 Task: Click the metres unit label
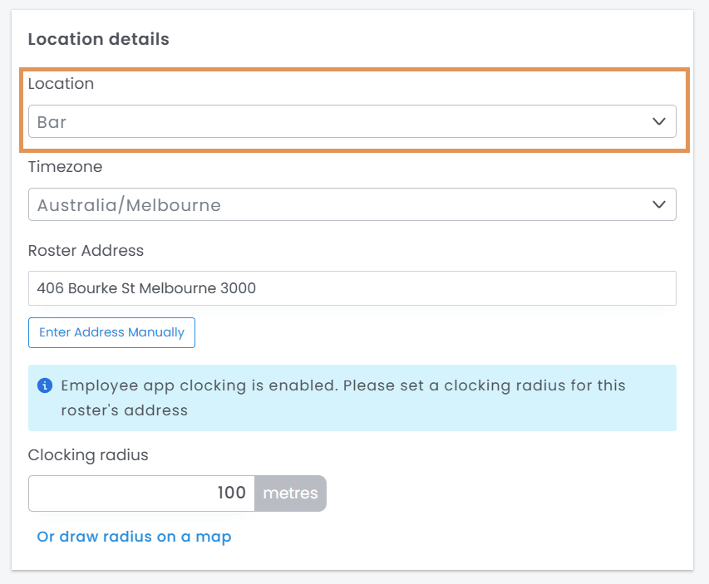pyautogui.click(x=290, y=493)
